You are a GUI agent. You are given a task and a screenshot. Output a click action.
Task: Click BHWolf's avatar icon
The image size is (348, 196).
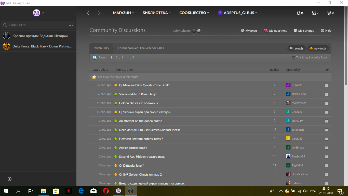coord(288,85)
